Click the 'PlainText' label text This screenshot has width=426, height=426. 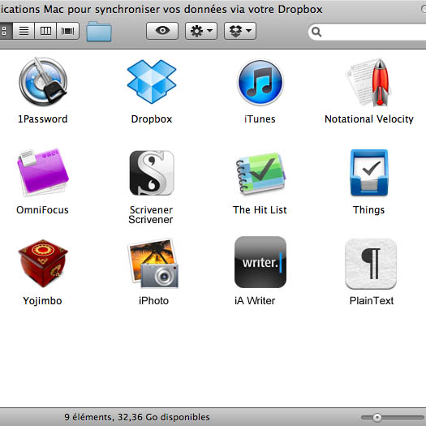coord(372,301)
